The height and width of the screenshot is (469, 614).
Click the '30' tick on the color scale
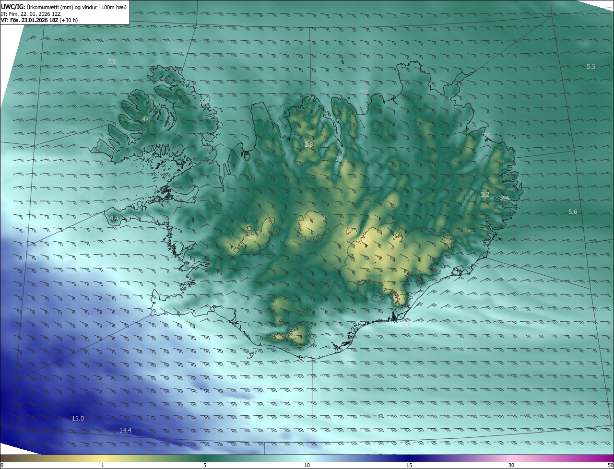tap(511, 465)
